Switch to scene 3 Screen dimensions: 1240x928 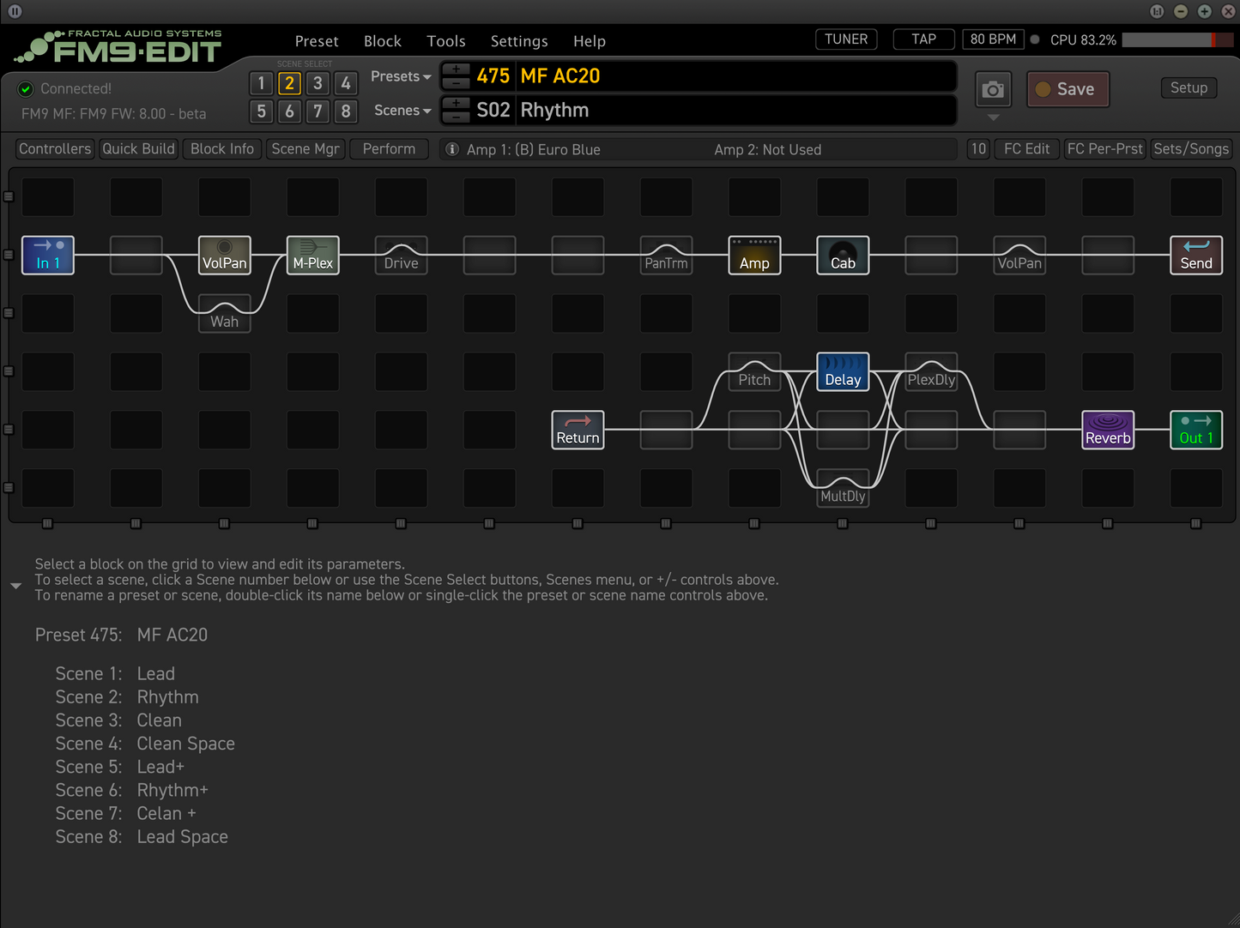[318, 83]
